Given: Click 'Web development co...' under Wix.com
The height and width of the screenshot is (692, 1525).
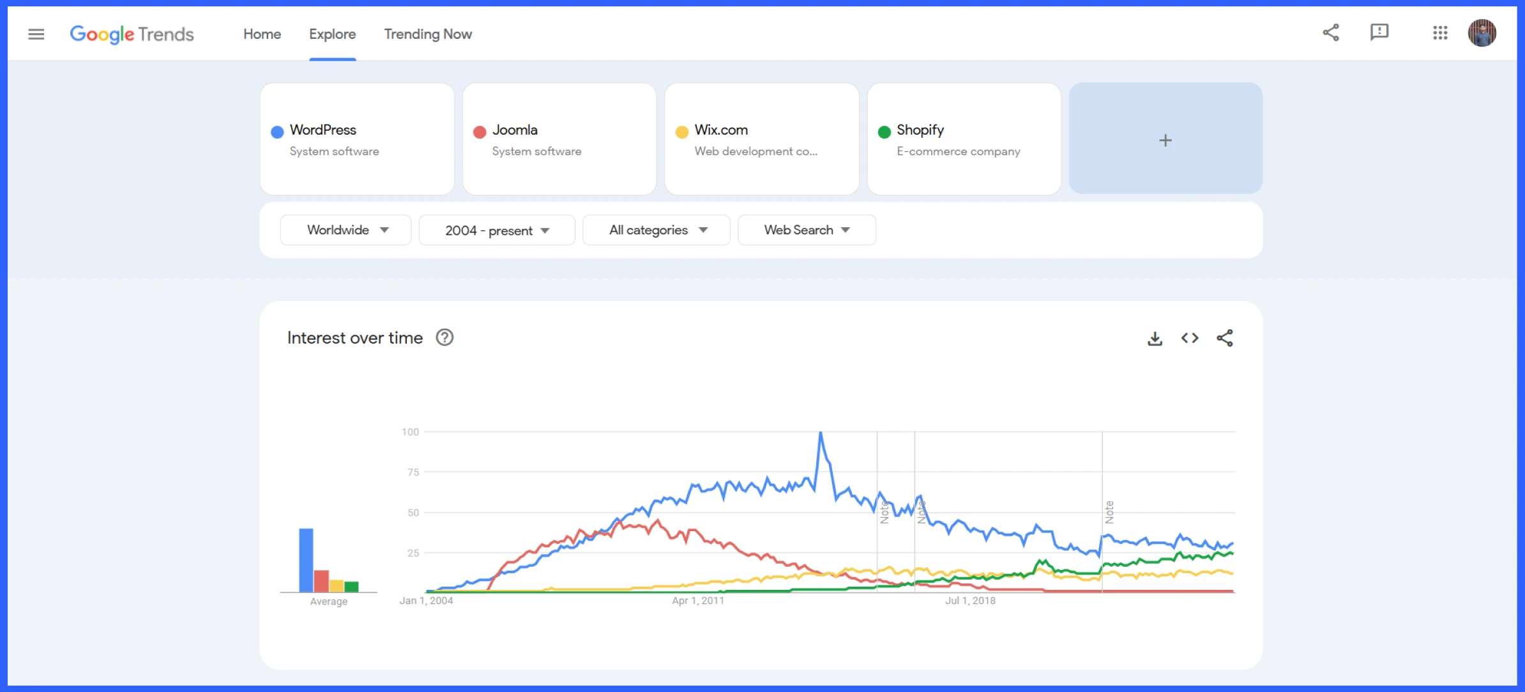Looking at the screenshot, I should click(x=755, y=151).
